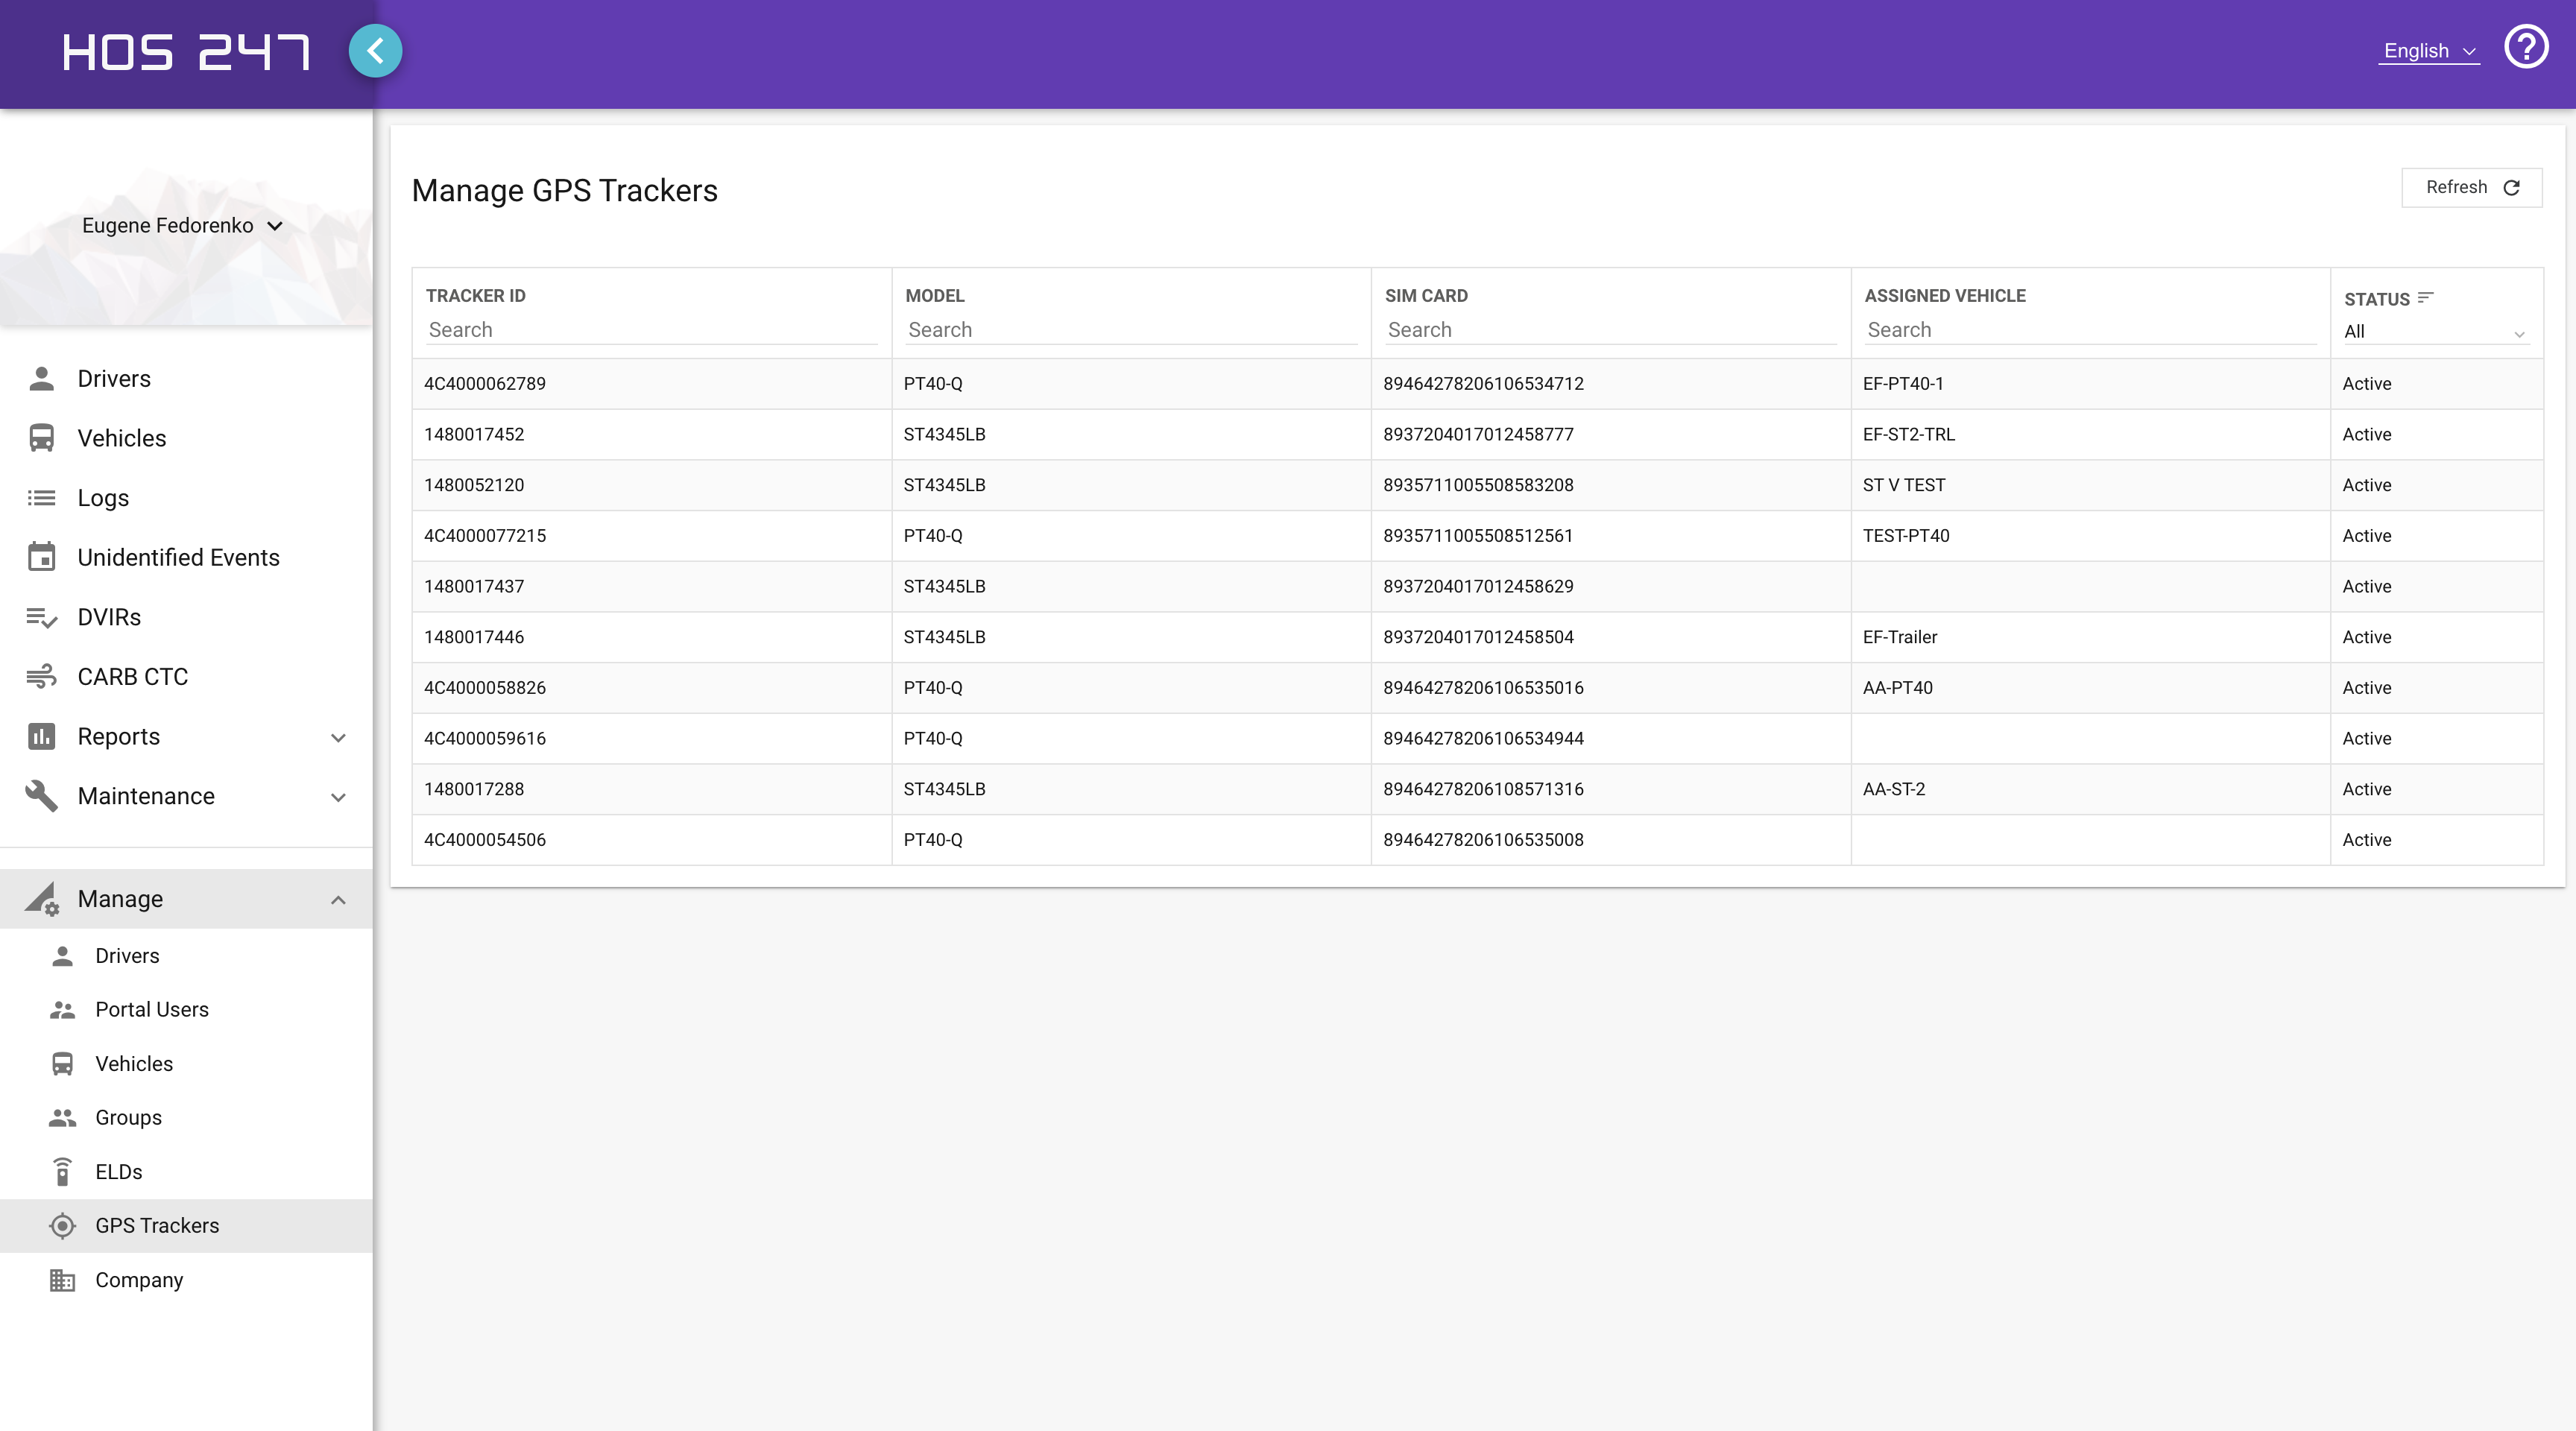Open Portal Users under Manage
This screenshot has width=2576, height=1431.
click(x=186, y=1010)
